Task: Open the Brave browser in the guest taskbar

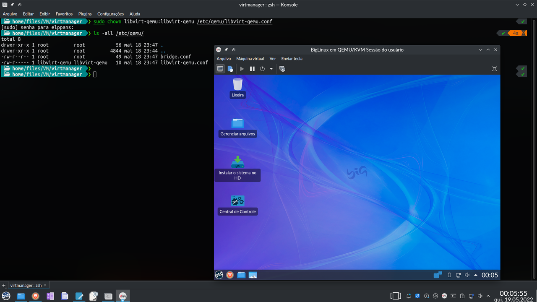Action: click(230, 275)
